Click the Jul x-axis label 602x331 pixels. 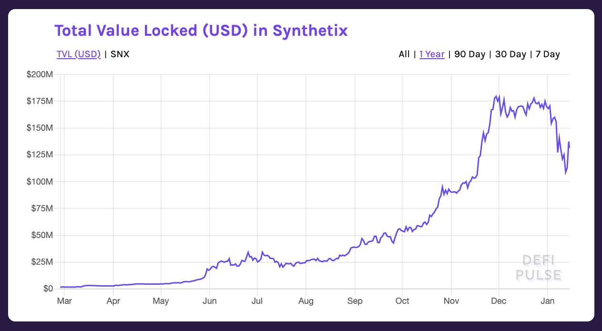257,301
